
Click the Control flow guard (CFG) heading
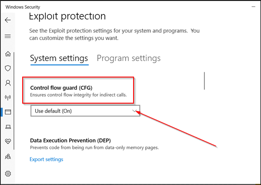pos(61,87)
